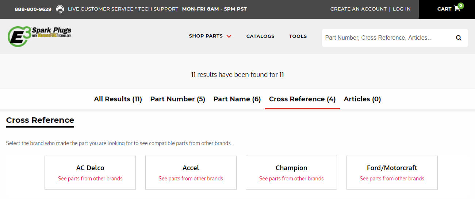This screenshot has height=199, width=475.
Task: See other brands for AC Delco
Action: coord(90,179)
